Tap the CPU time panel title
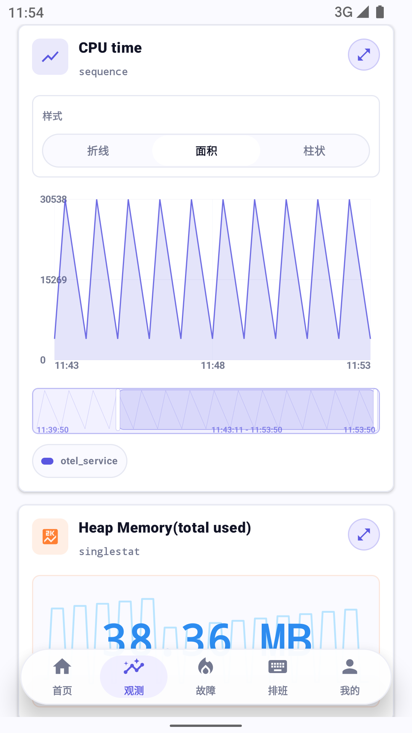Screen dimensions: 412x733 (x=110, y=48)
